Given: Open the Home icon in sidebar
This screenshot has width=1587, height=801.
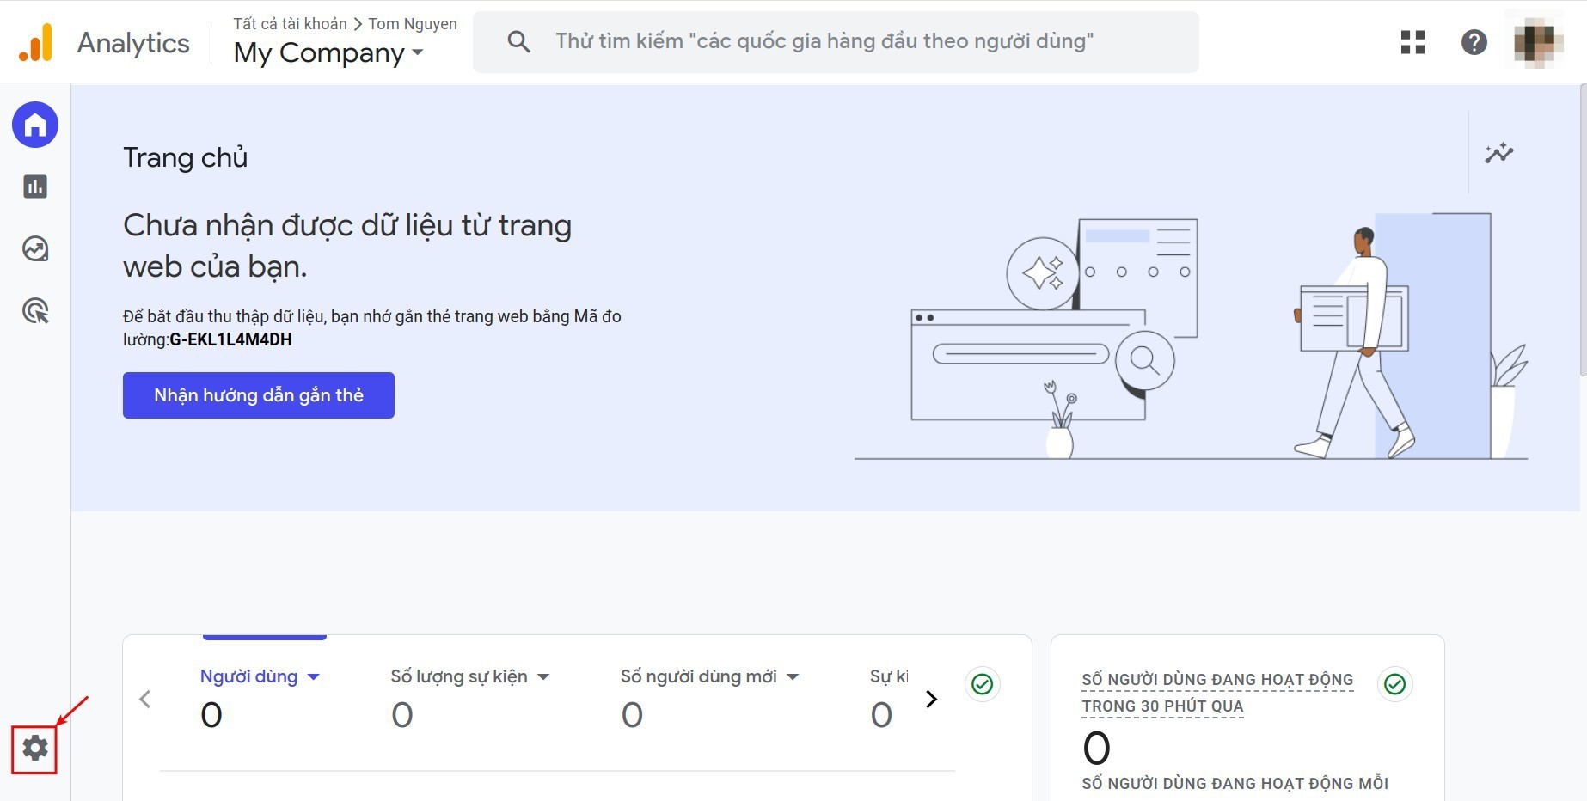Looking at the screenshot, I should click(x=35, y=125).
